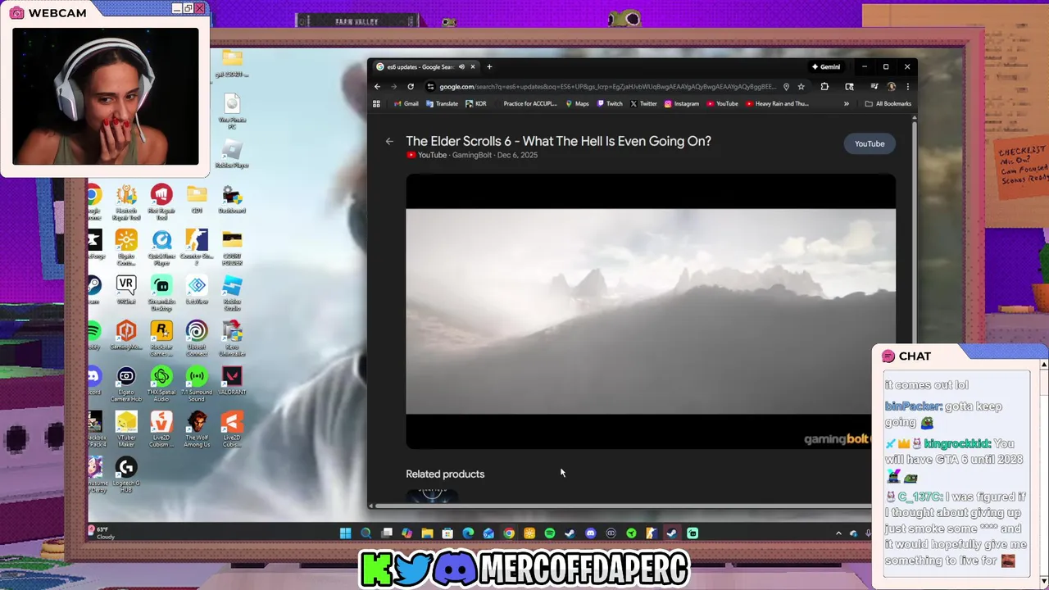
Task: Reload the Google search page
Action: [411, 87]
